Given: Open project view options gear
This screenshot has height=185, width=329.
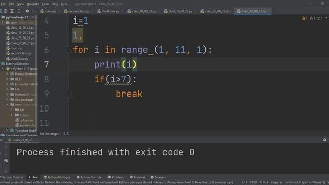Looking at the screenshot, I should [x=27, y=11].
